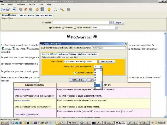Switch to File type and Size tab

44,15
